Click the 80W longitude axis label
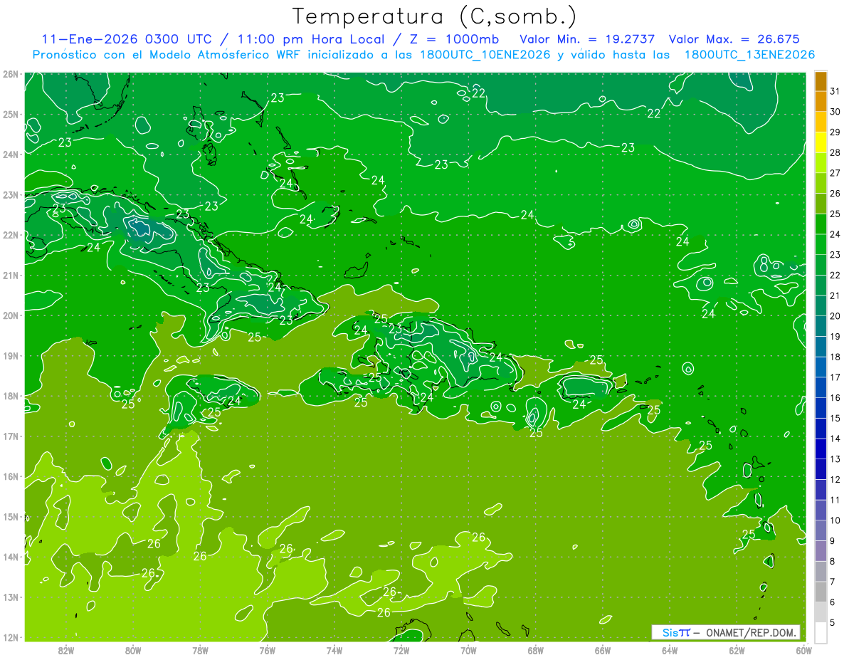This screenshot has height=660, width=854. tap(133, 649)
